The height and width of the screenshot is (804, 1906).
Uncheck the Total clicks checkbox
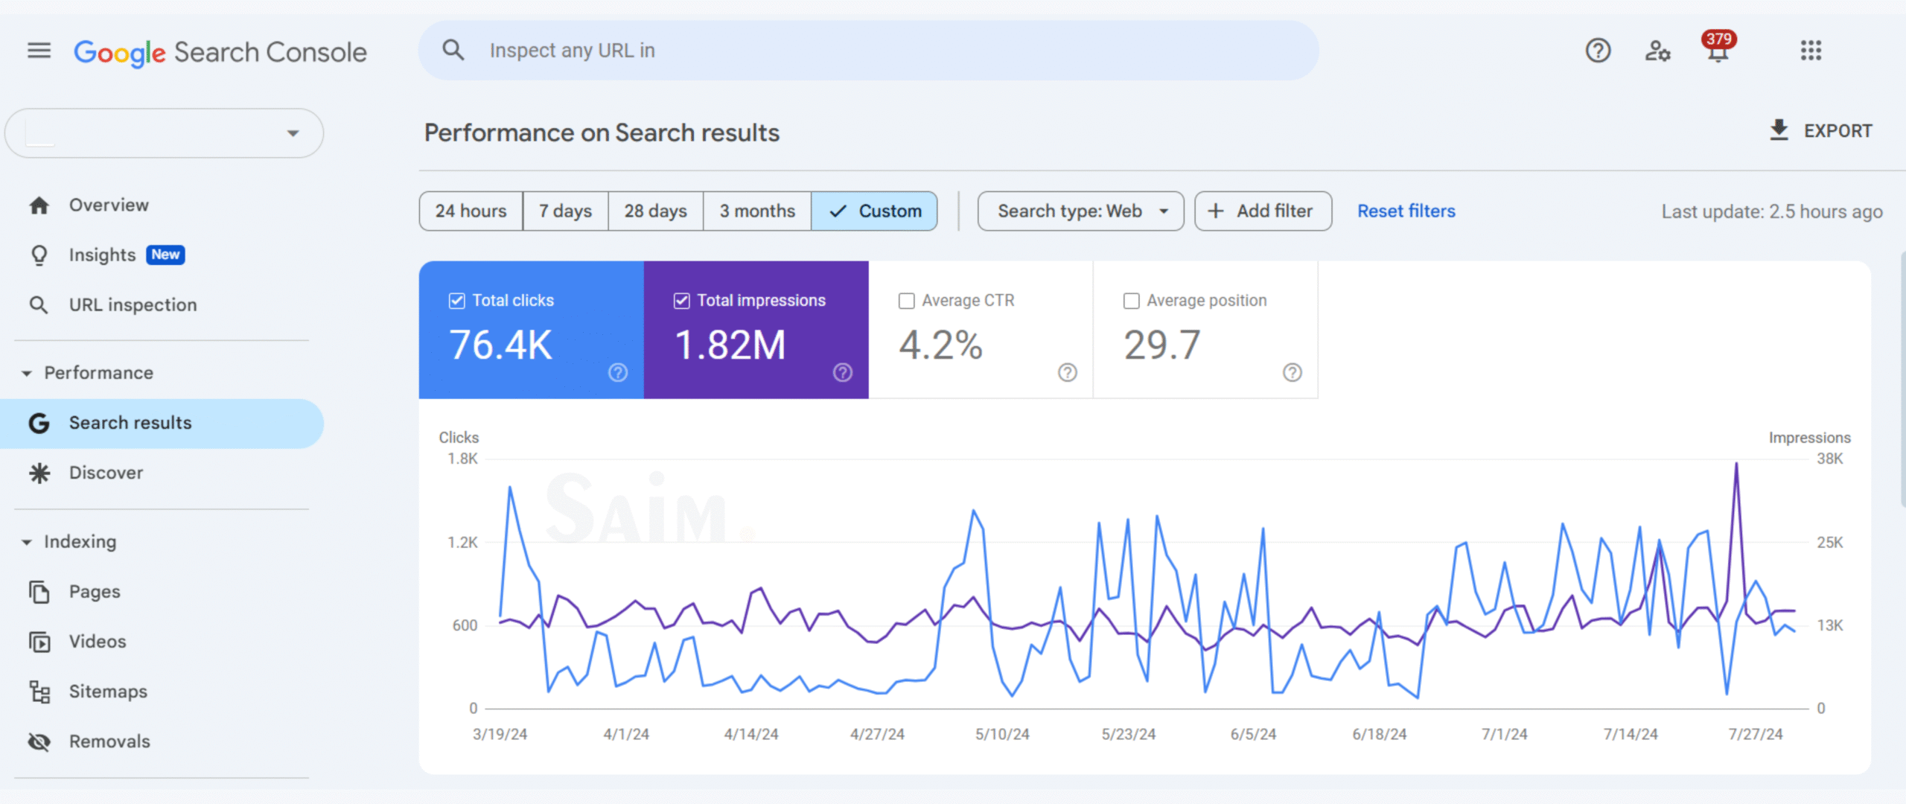(x=457, y=301)
